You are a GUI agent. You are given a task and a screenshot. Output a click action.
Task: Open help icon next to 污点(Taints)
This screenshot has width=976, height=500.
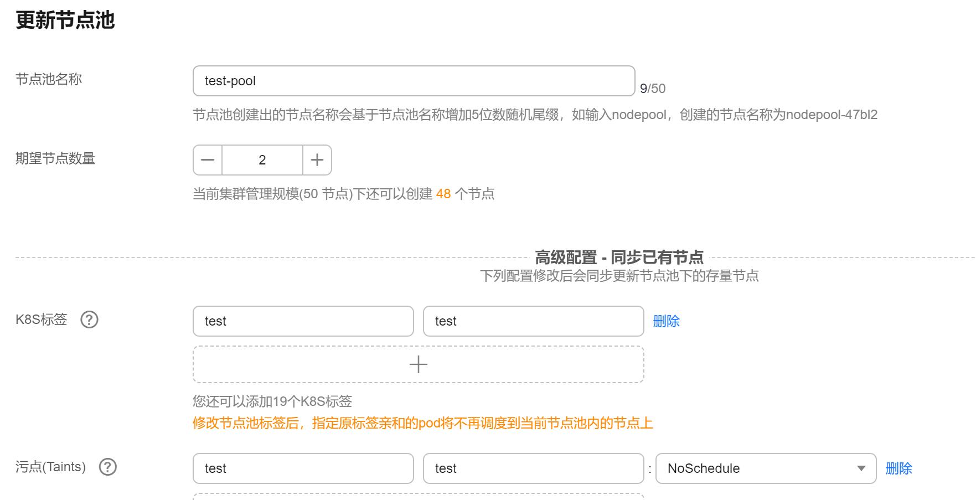click(108, 467)
